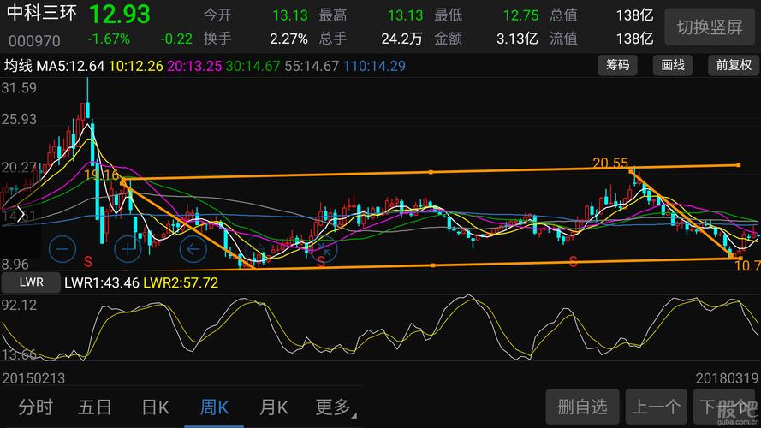Tap the 成交金额 value 3.13亿
Screen dimensions: 761x428
pyautogui.click(x=517, y=39)
